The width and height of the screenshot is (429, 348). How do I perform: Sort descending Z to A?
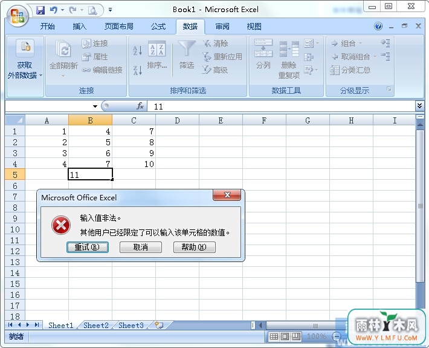click(x=138, y=70)
